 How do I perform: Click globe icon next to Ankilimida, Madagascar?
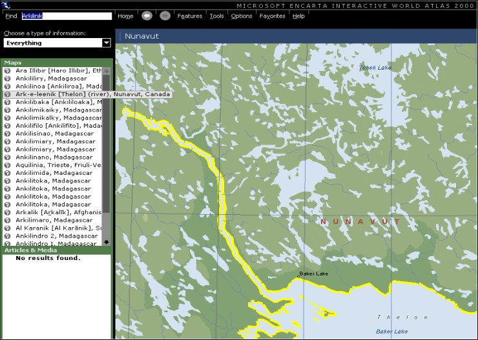(8, 173)
